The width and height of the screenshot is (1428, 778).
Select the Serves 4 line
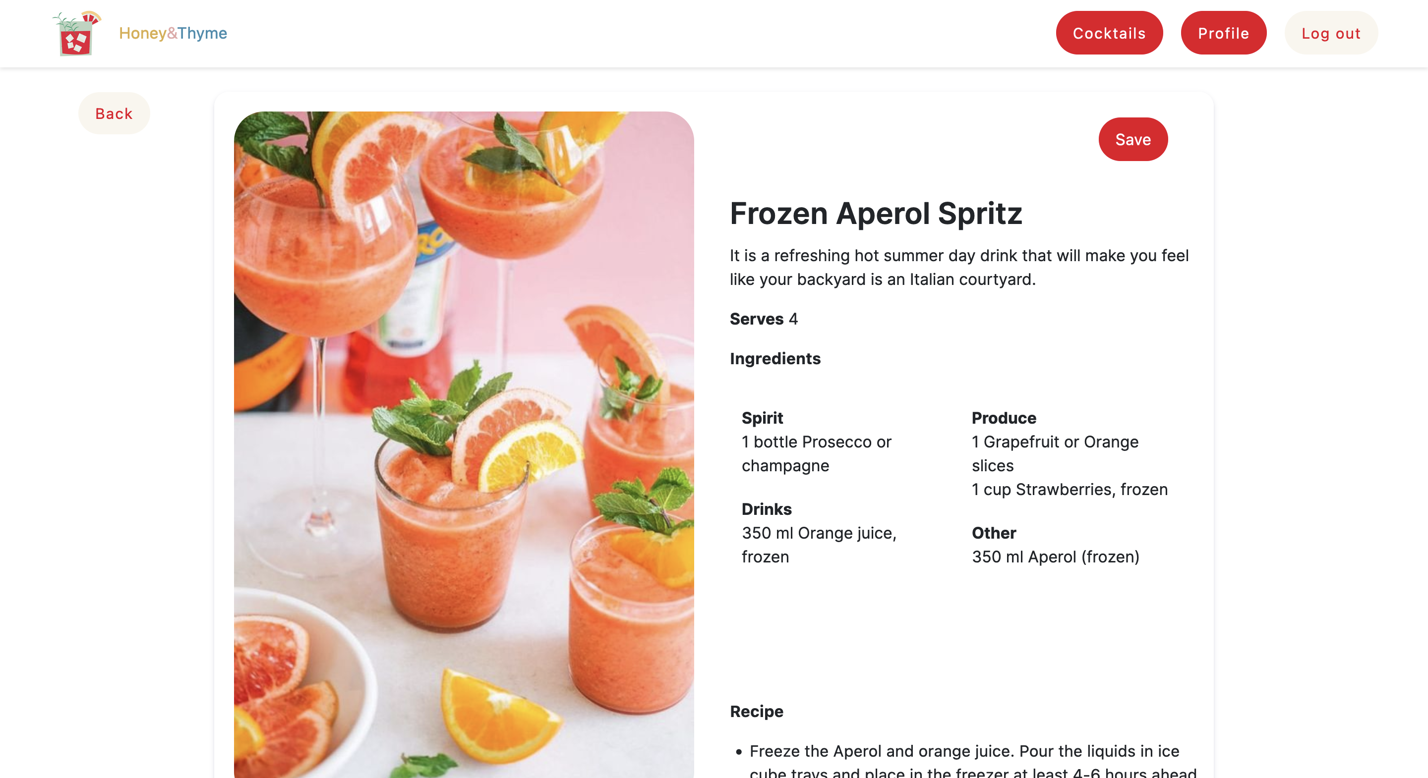point(764,319)
